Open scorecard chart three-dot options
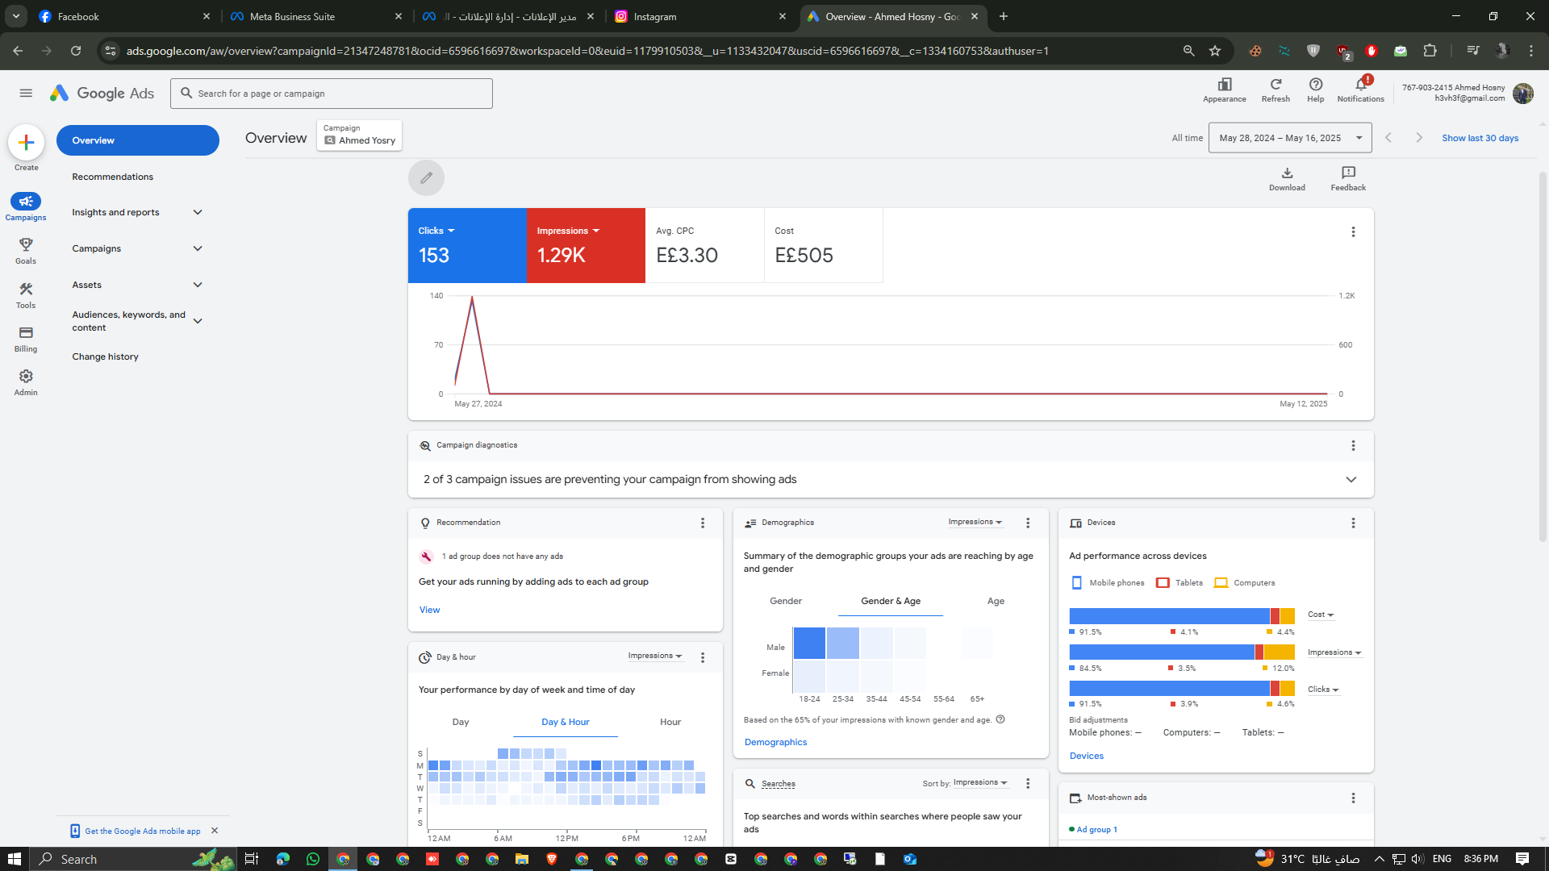The height and width of the screenshot is (871, 1549). click(x=1353, y=231)
